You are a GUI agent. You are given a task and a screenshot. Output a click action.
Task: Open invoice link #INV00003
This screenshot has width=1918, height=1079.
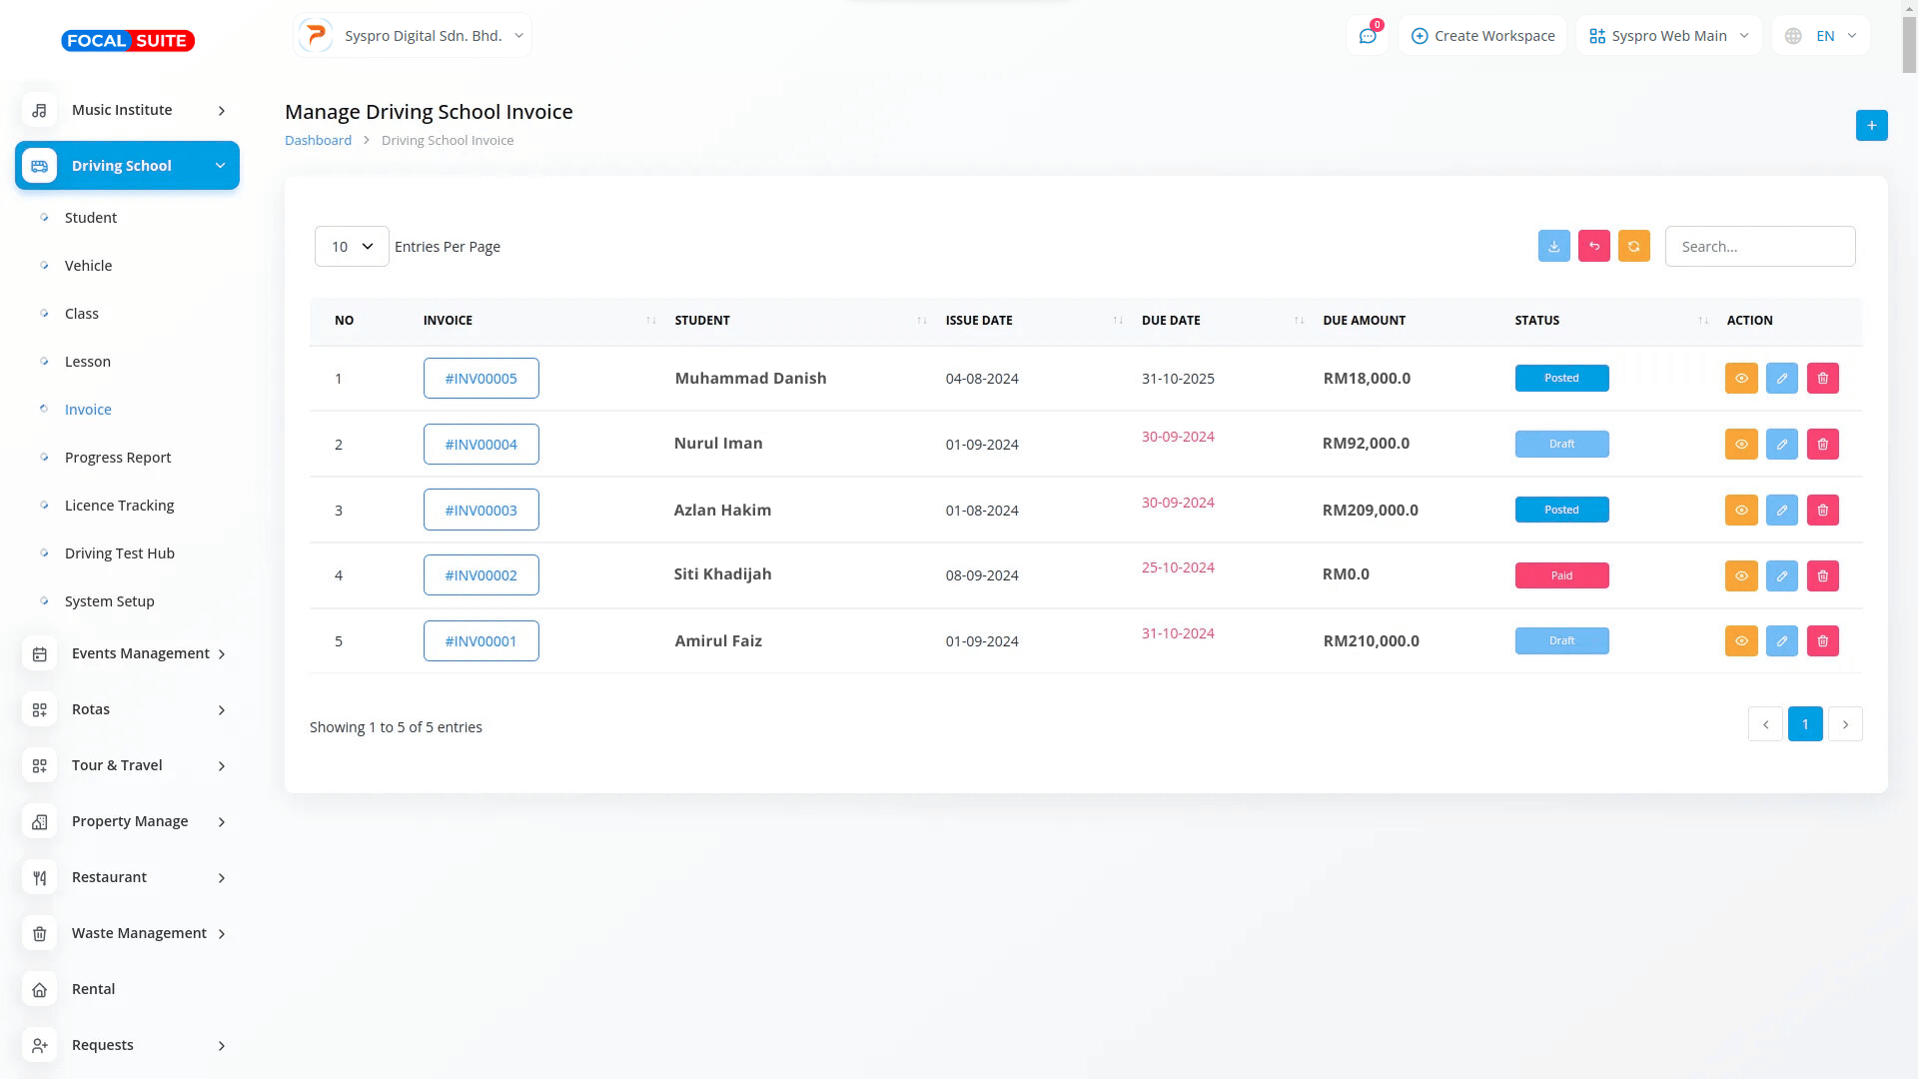point(480,510)
